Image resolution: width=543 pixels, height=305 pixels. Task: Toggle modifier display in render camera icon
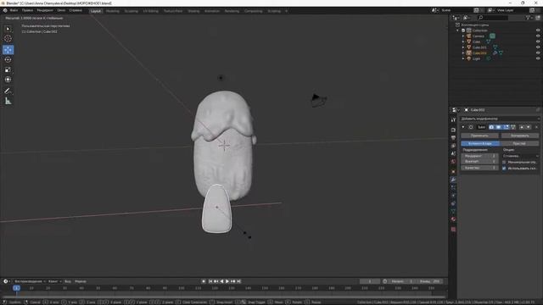[x=491, y=127]
